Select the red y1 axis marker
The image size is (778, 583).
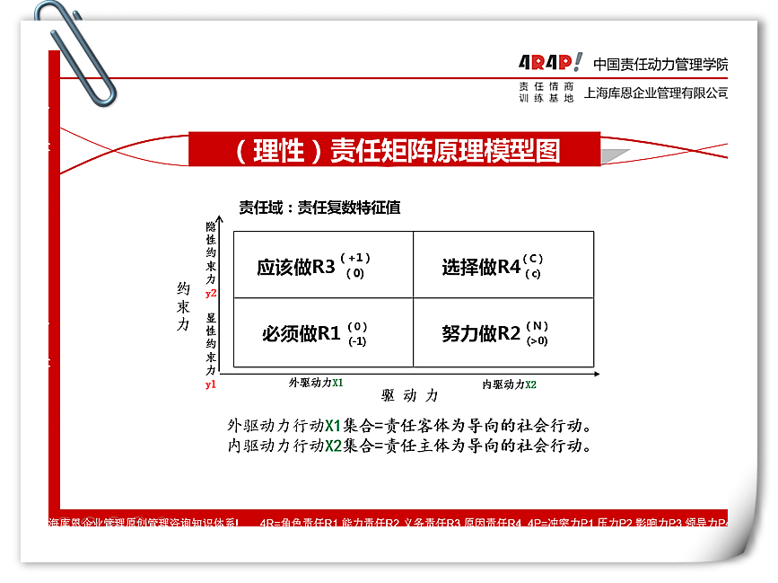pyautogui.click(x=211, y=384)
